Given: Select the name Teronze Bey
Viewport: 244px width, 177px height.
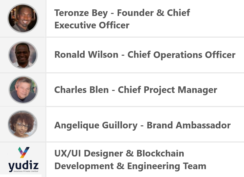Looking at the screenshot, I should [x=81, y=13].
